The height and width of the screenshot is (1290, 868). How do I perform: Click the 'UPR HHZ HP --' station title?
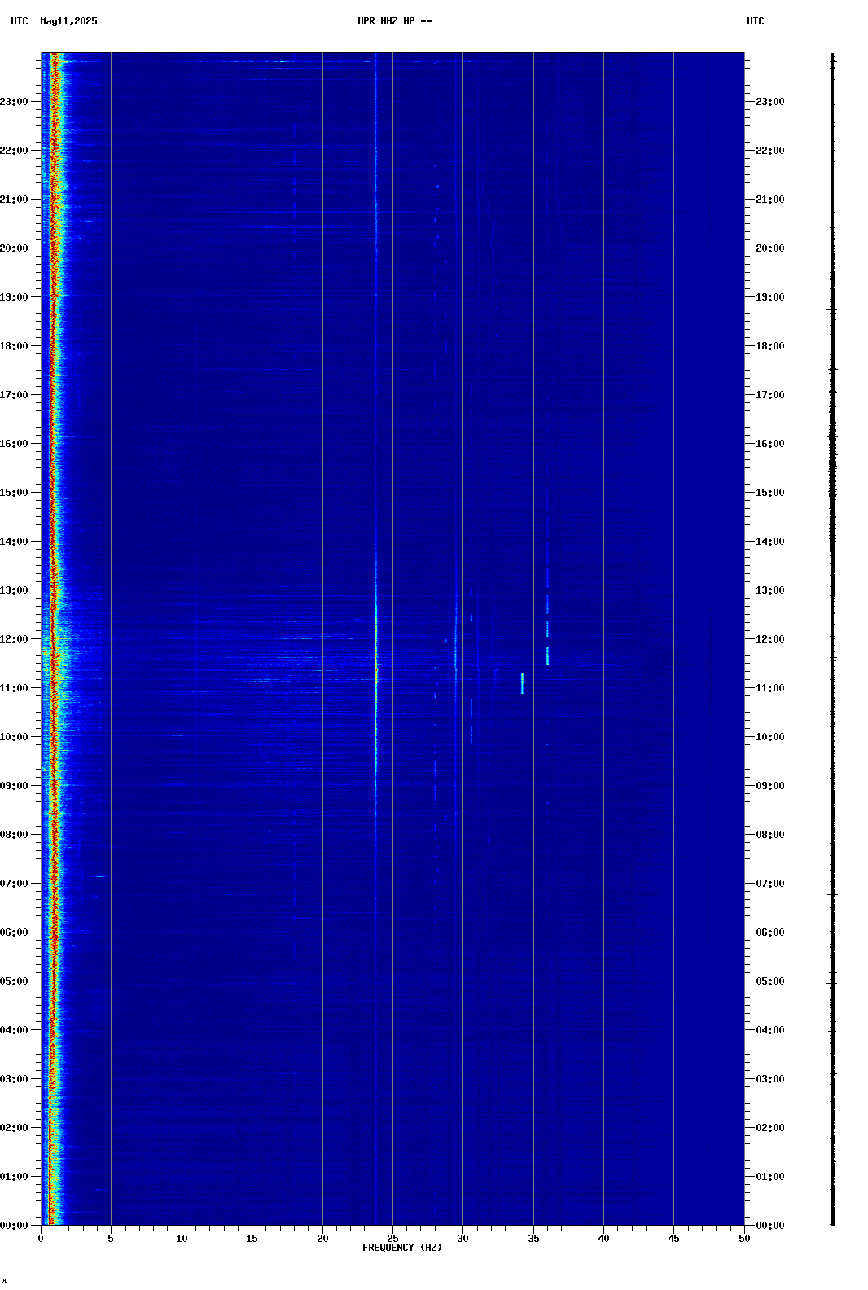394,21
